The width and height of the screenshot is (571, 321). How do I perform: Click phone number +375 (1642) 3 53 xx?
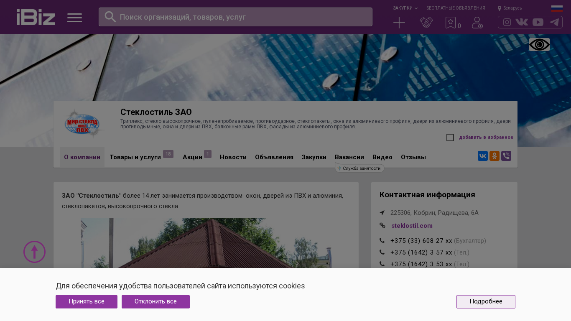point(421,264)
